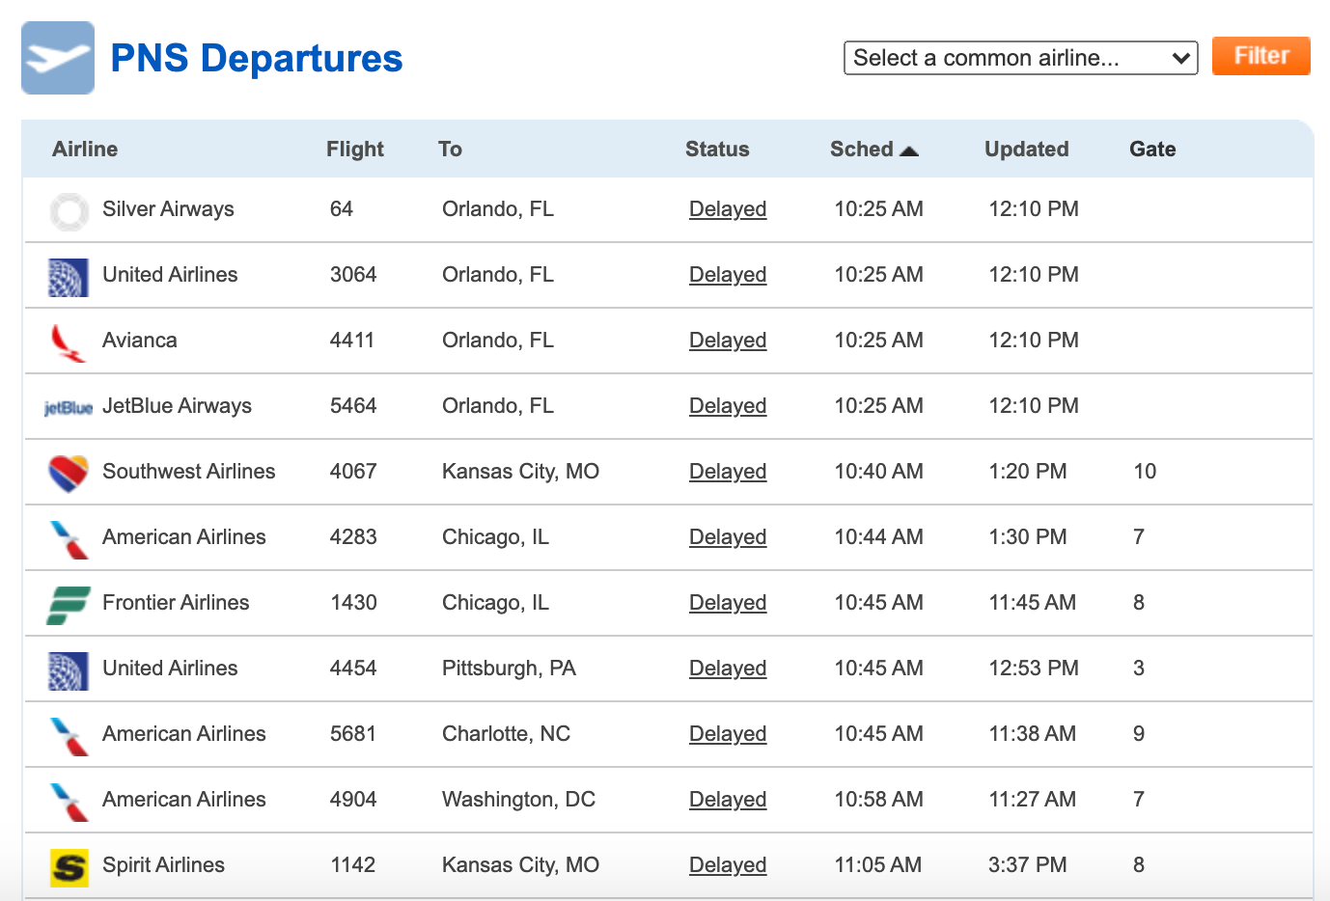Open the common airline dropdown
The height and width of the screenshot is (901, 1330).
(1021, 58)
